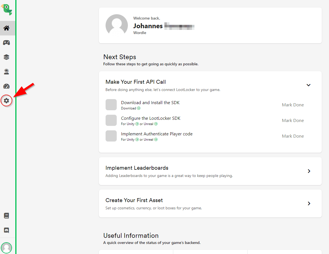Click the large profile picture placeholder
The width and height of the screenshot is (329, 254).
pyautogui.click(x=116, y=25)
